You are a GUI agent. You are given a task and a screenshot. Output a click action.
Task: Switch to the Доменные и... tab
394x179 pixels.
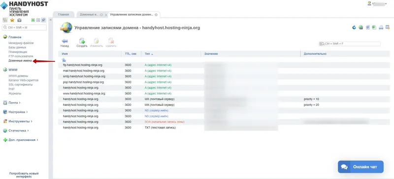89,15
